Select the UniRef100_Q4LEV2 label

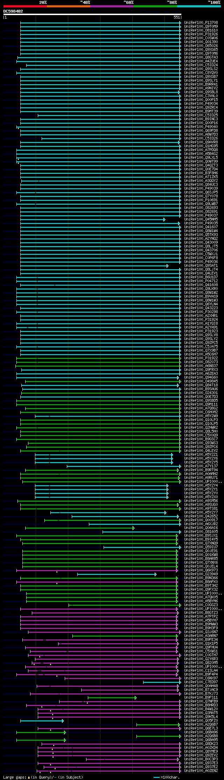pyautogui.click(x=201, y=451)
